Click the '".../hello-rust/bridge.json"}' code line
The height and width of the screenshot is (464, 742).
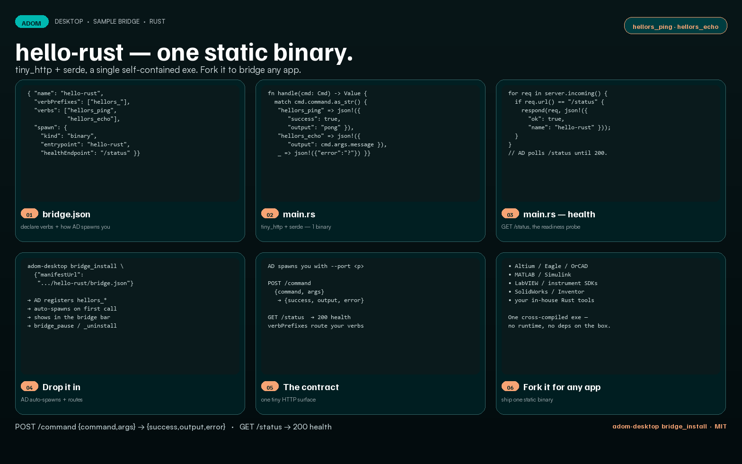86,283
